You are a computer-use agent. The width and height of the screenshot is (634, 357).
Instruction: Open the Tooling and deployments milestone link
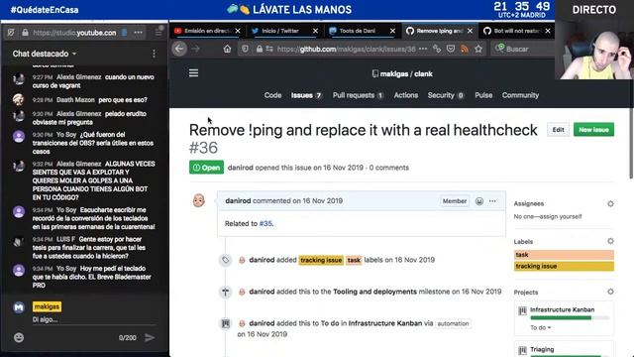(374, 292)
